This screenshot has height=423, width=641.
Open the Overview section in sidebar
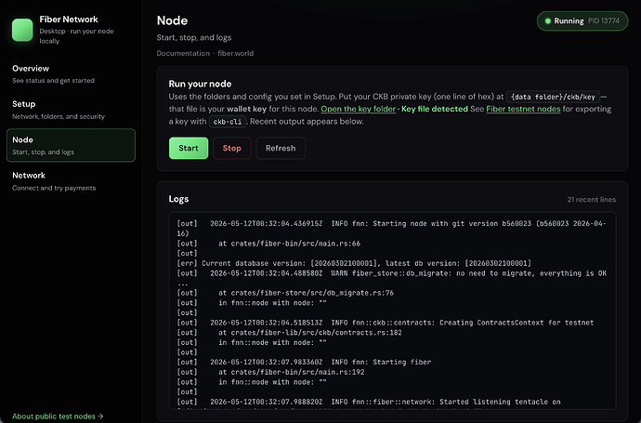tap(71, 74)
